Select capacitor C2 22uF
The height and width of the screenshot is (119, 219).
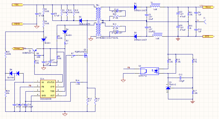(147, 15)
